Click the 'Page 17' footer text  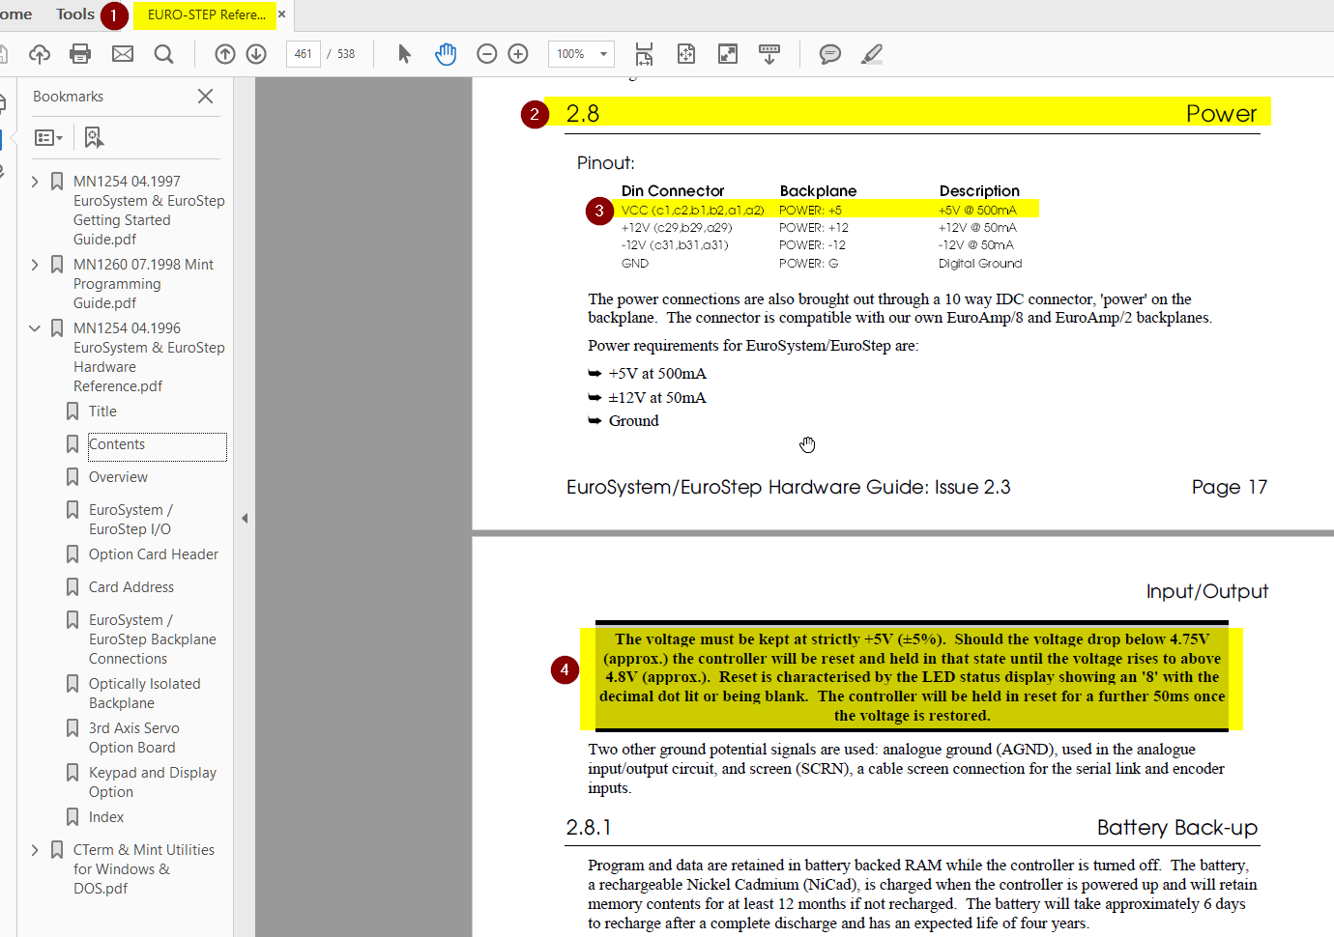1229,487
